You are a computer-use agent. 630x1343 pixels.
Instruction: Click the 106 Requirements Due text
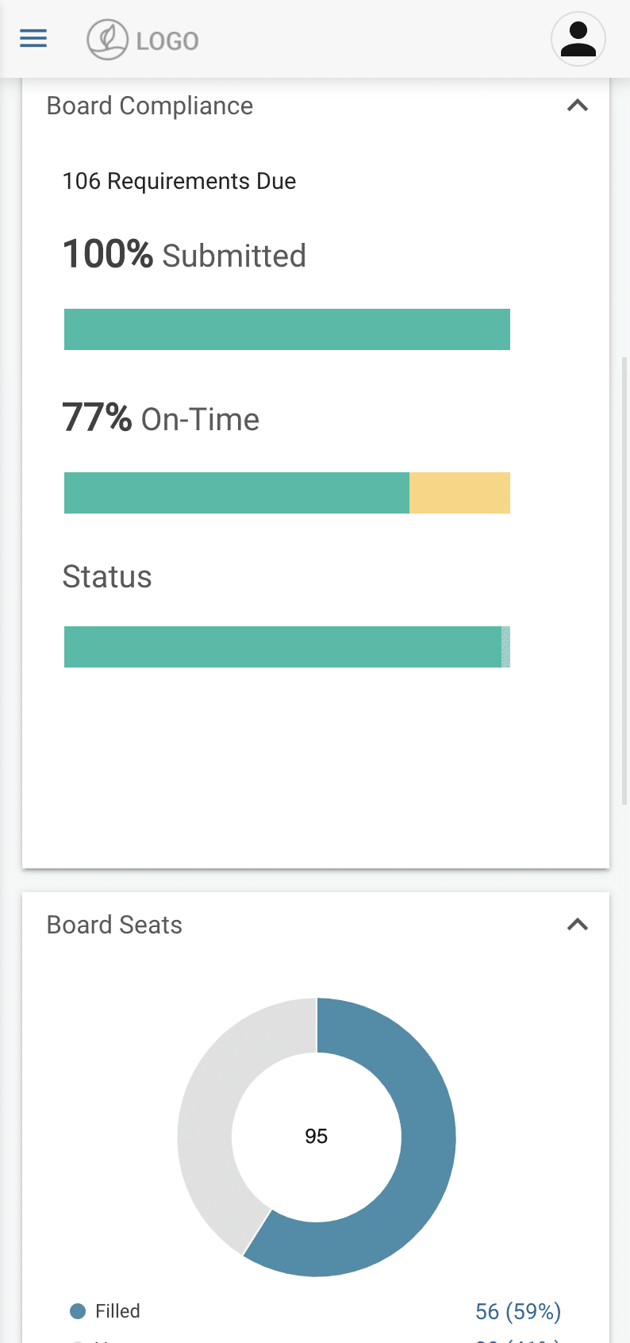[179, 181]
